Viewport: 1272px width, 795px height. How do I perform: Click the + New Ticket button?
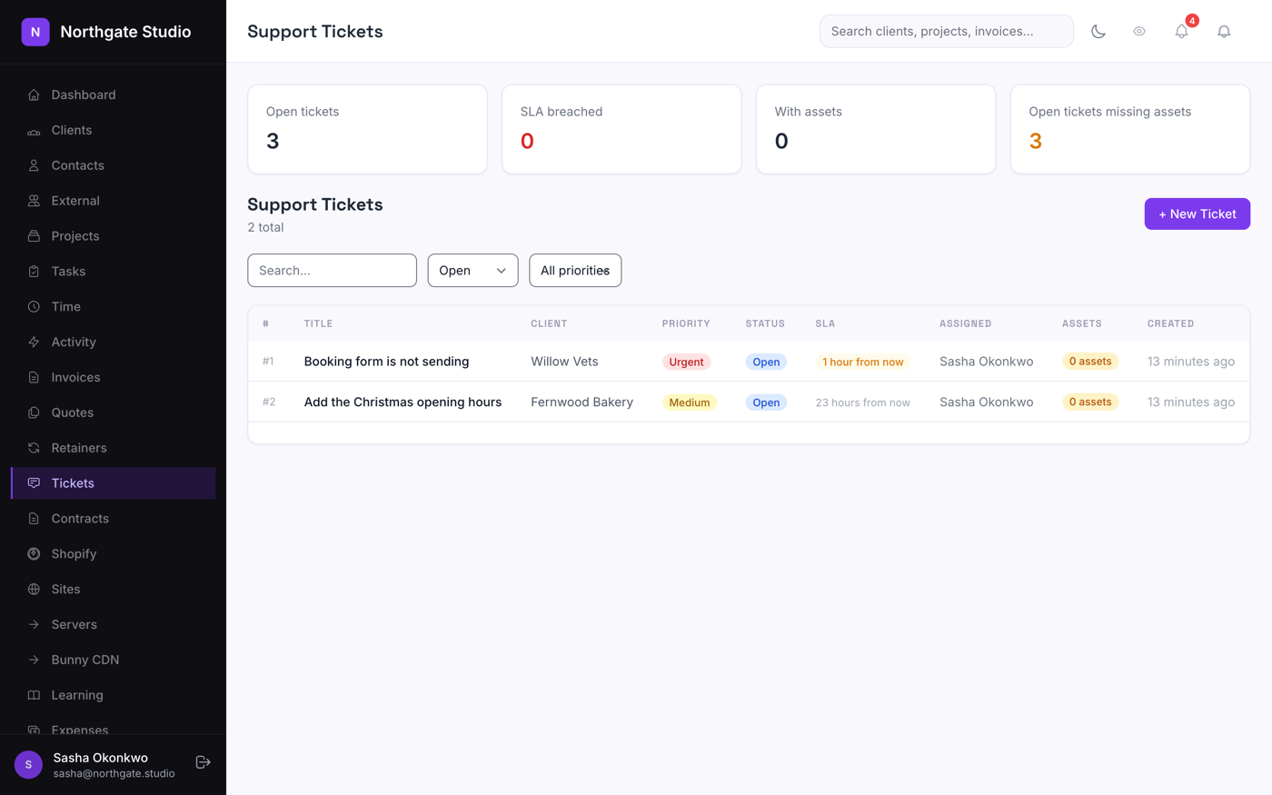point(1197,214)
